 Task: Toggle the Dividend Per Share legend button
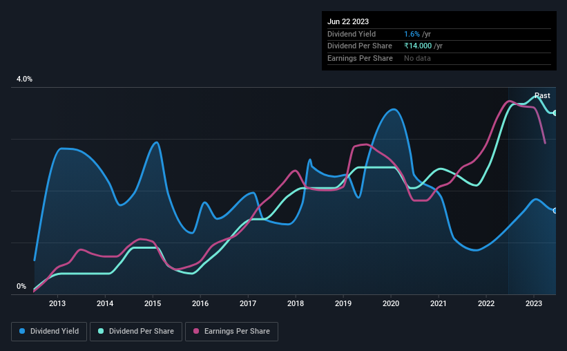click(136, 332)
